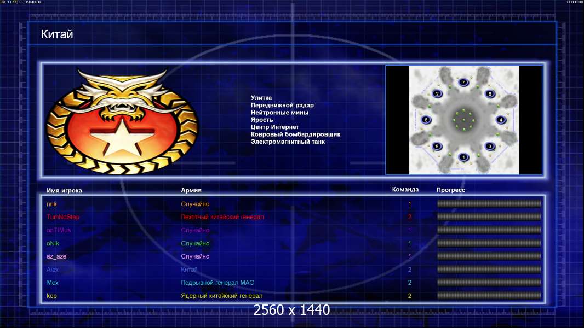Select start position 1 on the map

[x=463, y=157]
